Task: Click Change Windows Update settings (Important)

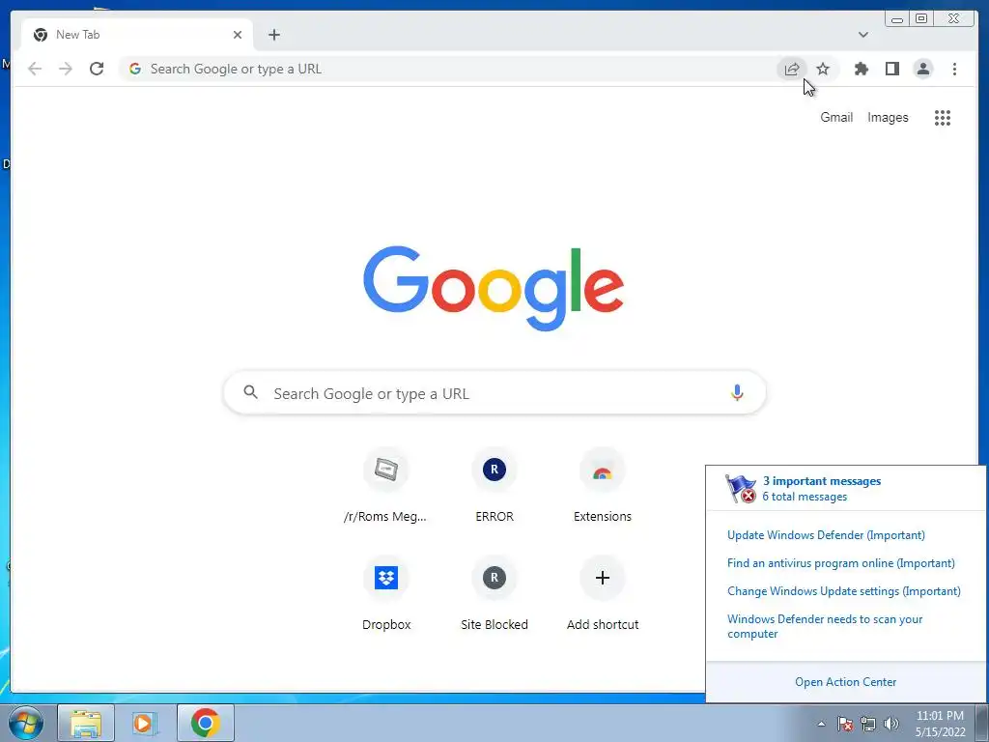Action: click(x=844, y=591)
